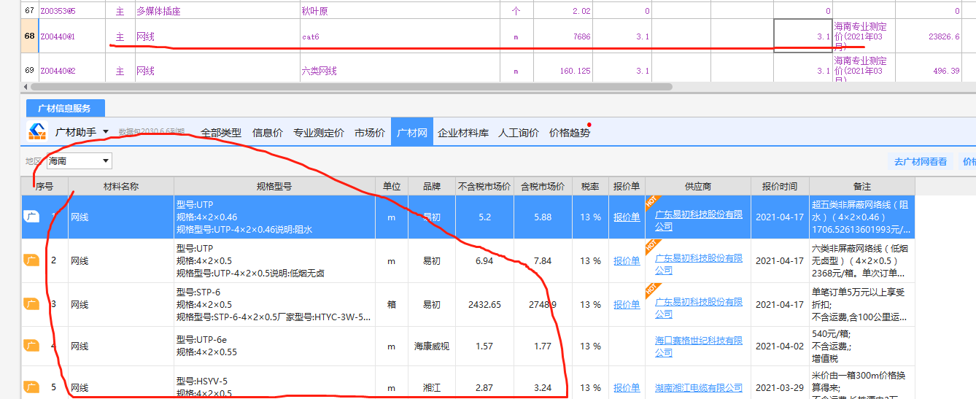Click the Z00440@1 code cell

(71, 36)
